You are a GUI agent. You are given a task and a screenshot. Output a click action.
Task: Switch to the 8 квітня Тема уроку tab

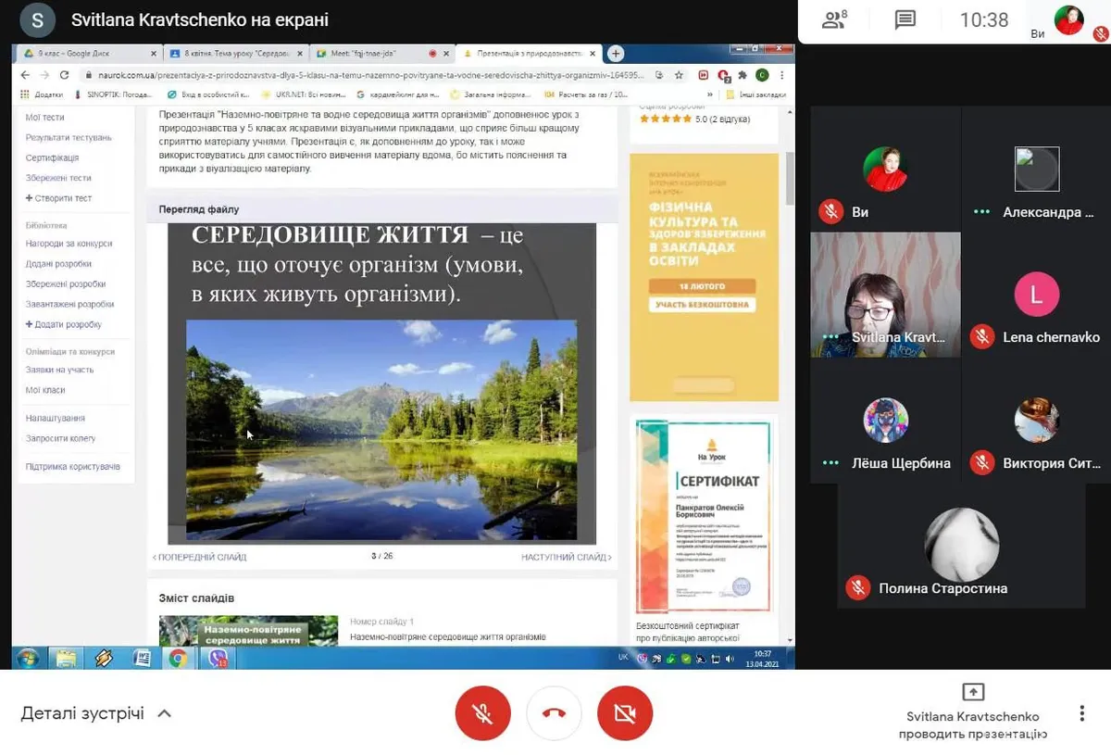236,54
